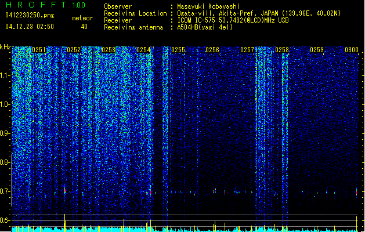Image resolution: width=365 pixels, height=232 pixels.
Task: Click the Receiving Location value Ogata-vill. Akita-Pref.
Action: click(x=216, y=13)
